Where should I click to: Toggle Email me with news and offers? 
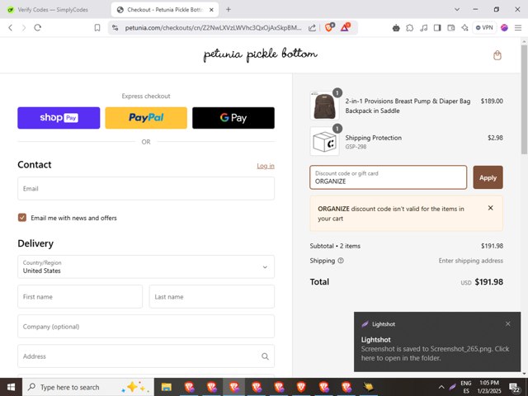point(22,218)
